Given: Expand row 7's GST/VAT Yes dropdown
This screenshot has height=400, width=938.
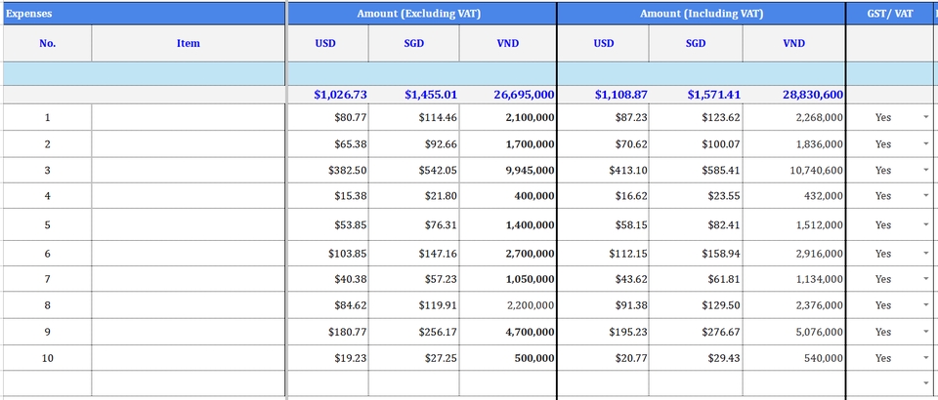Looking at the screenshot, I should pyautogui.click(x=925, y=279).
